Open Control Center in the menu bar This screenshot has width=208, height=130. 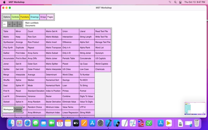(x=180, y=2)
